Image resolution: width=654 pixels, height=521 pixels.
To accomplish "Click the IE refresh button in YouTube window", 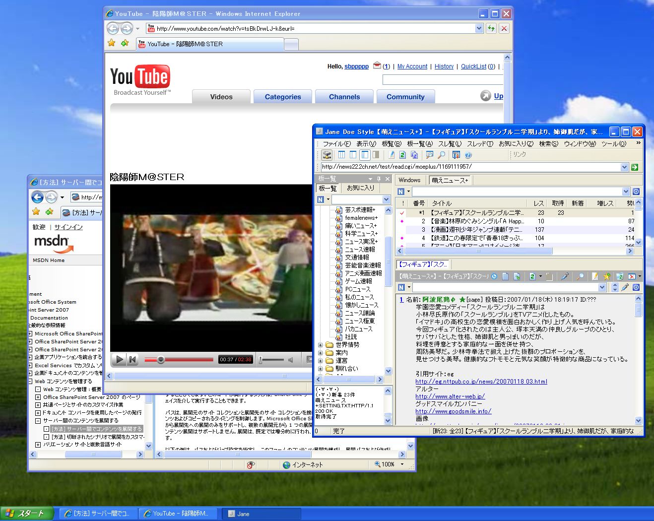I will click(x=491, y=28).
